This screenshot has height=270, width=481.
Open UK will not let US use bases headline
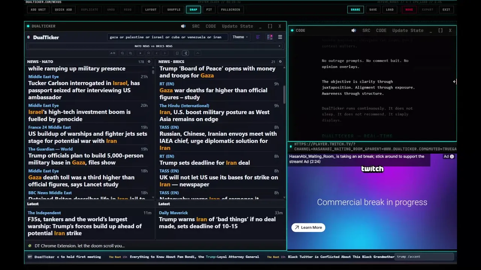(x=219, y=181)
